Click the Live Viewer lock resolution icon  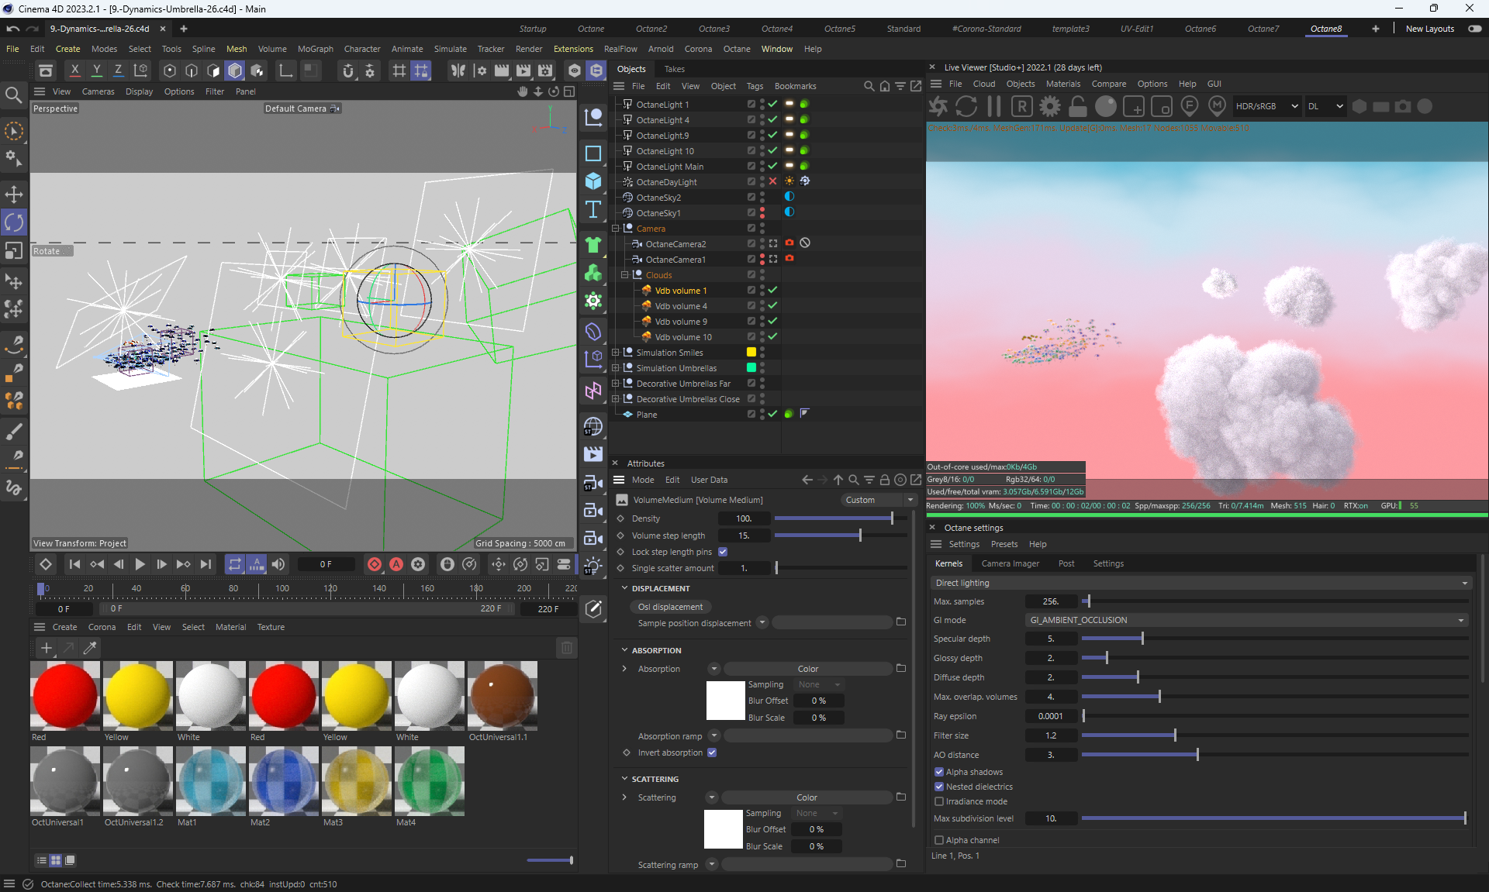pos(1078,106)
